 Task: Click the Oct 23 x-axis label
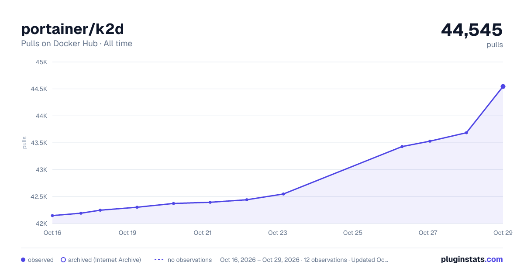point(278,233)
